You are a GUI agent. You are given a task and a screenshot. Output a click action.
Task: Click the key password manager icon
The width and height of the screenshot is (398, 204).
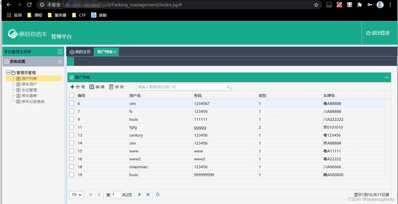(370, 5)
